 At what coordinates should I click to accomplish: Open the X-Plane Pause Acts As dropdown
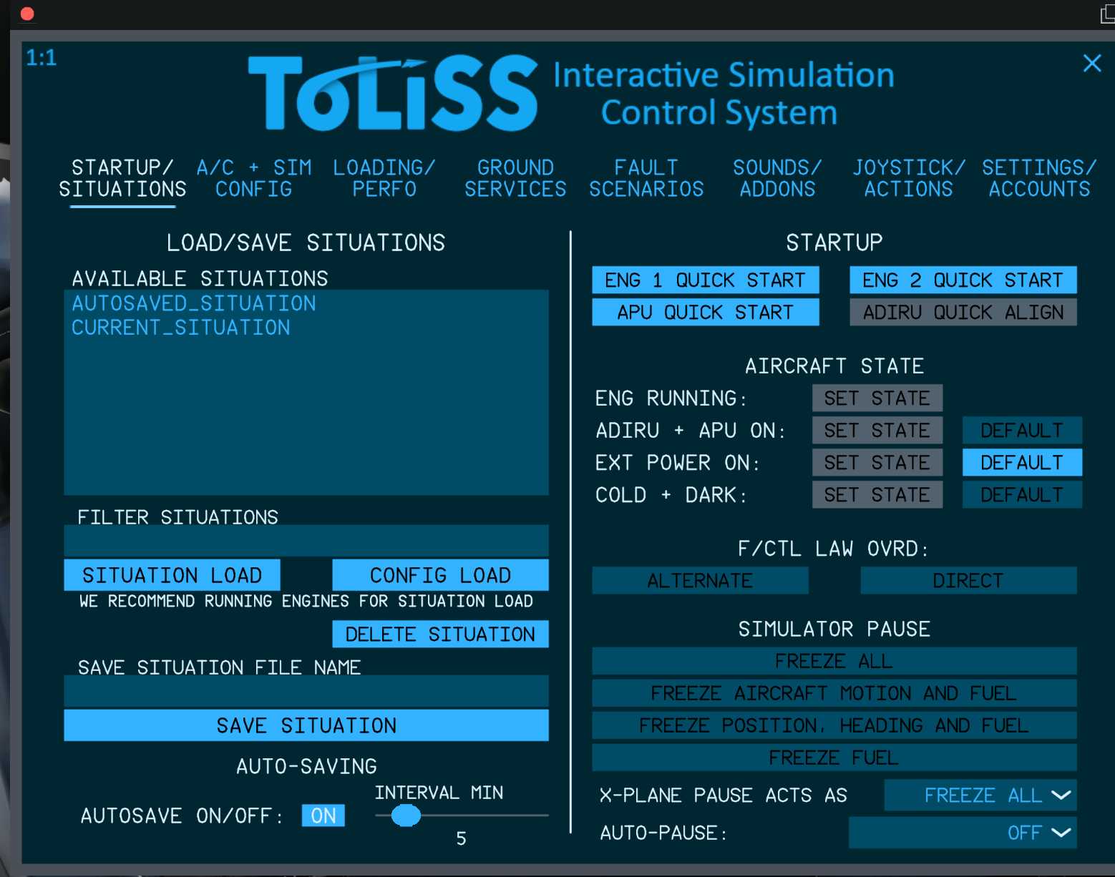pos(980,795)
